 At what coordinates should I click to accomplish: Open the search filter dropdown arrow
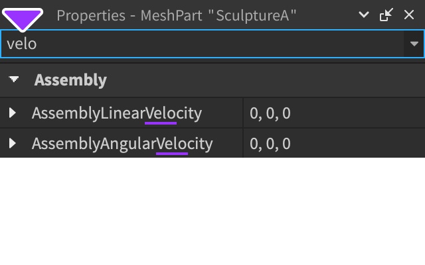point(414,44)
